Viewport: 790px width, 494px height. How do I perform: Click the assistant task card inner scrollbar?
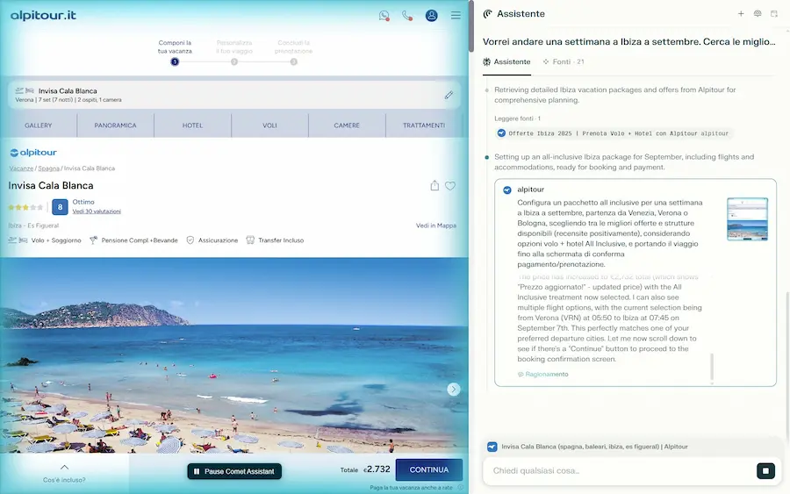pyautogui.click(x=712, y=367)
